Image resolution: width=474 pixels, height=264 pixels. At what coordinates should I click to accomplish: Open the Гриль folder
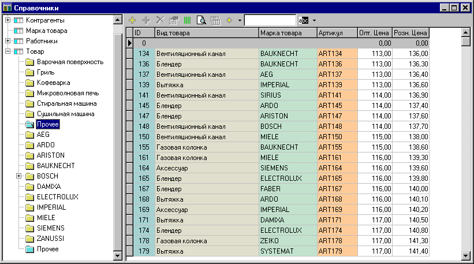46,72
